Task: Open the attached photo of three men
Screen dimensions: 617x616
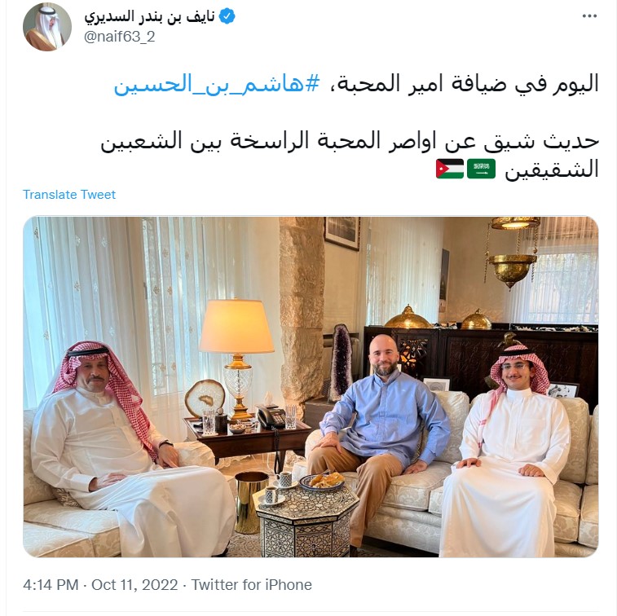Action: click(311, 386)
